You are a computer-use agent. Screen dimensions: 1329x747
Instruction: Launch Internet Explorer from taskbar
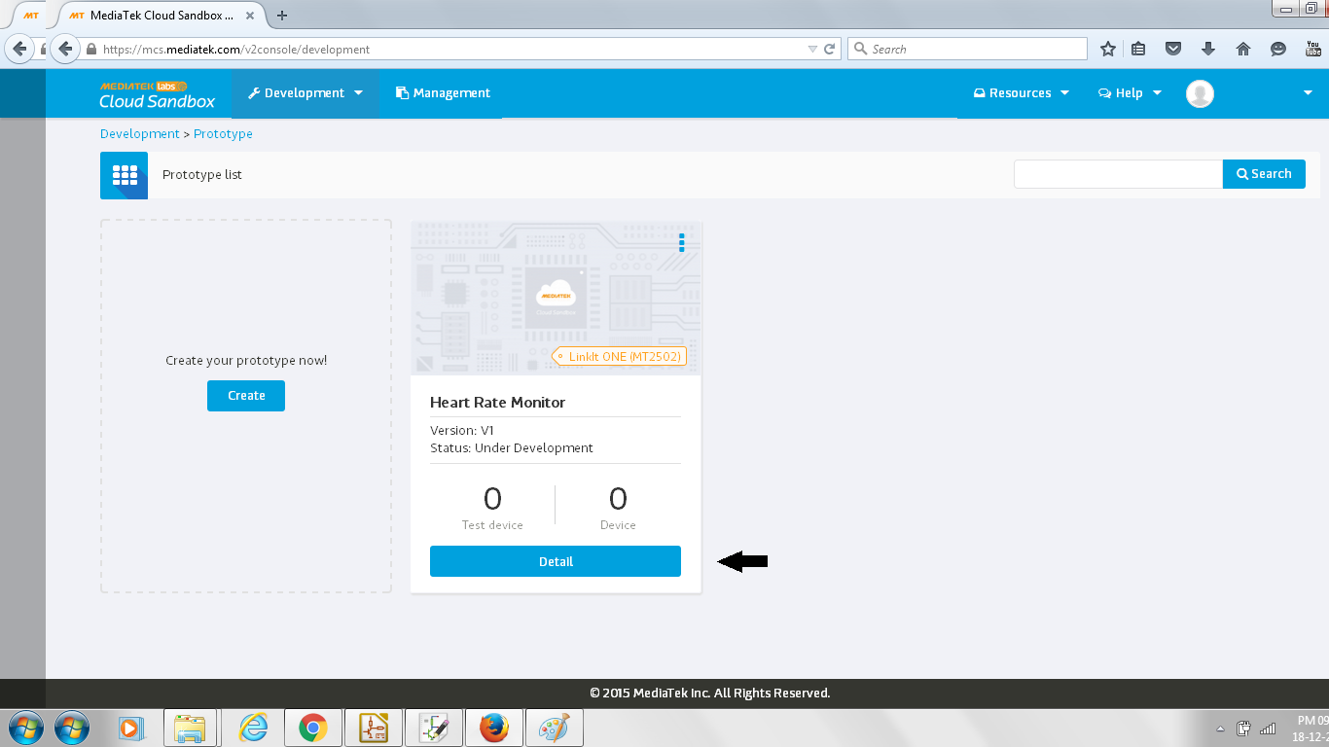(x=253, y=728)
